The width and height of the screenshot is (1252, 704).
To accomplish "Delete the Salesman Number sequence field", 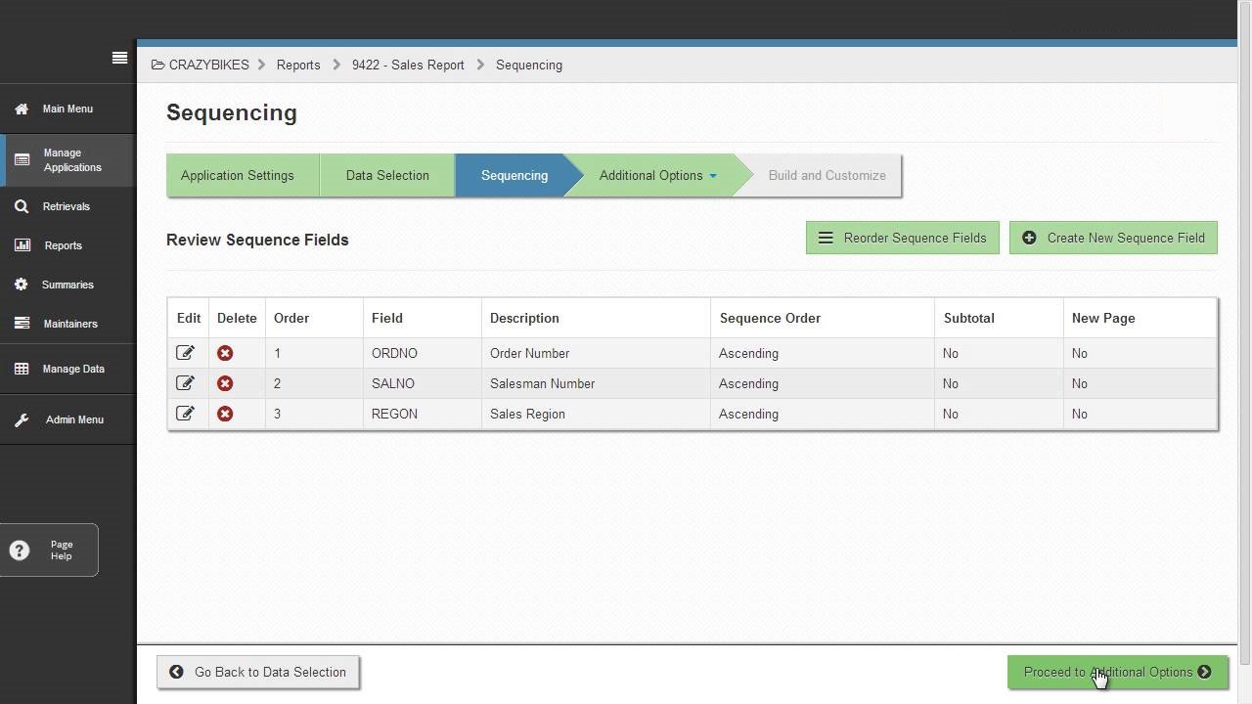I will click(x=225, y=383).
